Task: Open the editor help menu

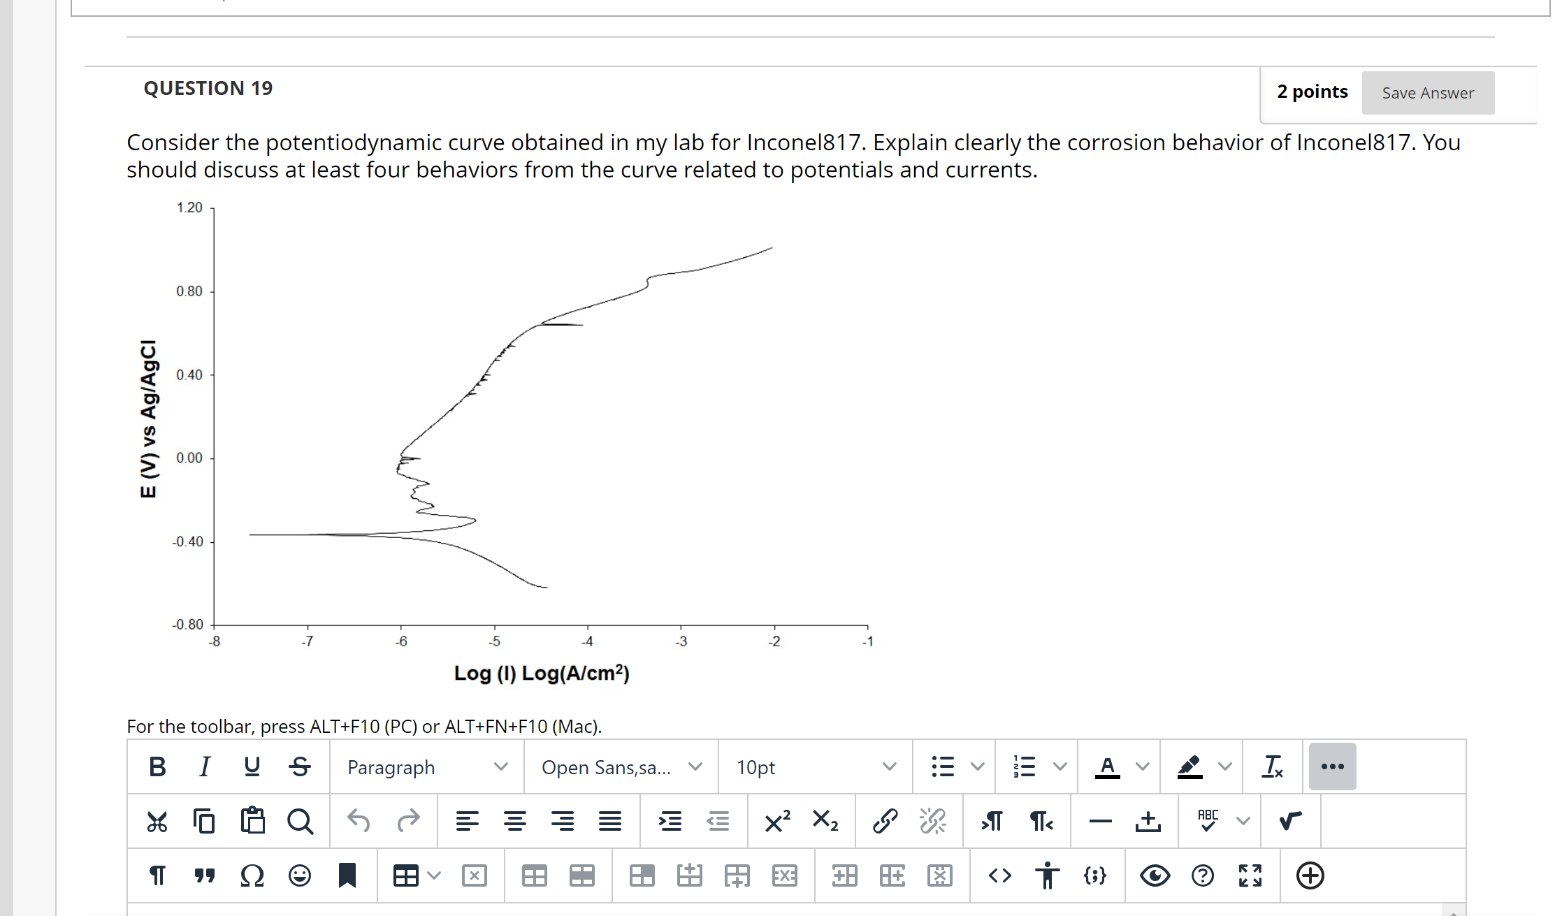Action: (x=1203, y=875)
